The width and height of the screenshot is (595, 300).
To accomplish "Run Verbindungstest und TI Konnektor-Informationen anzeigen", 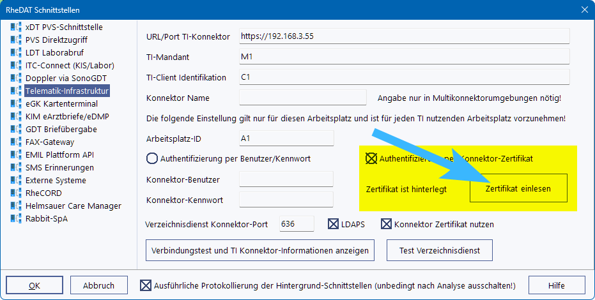I will click(x=260, y=250).
